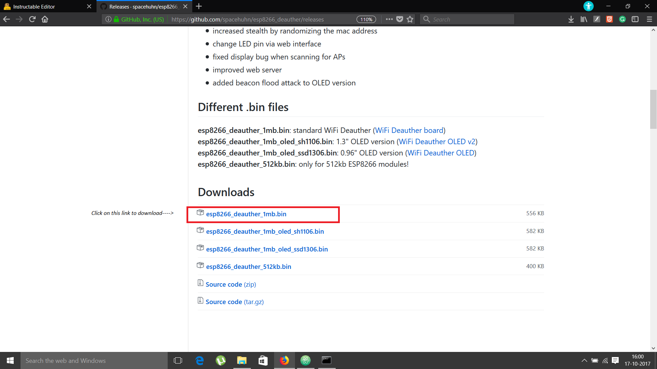Open the Grammarly extension icon

(622, 19)
